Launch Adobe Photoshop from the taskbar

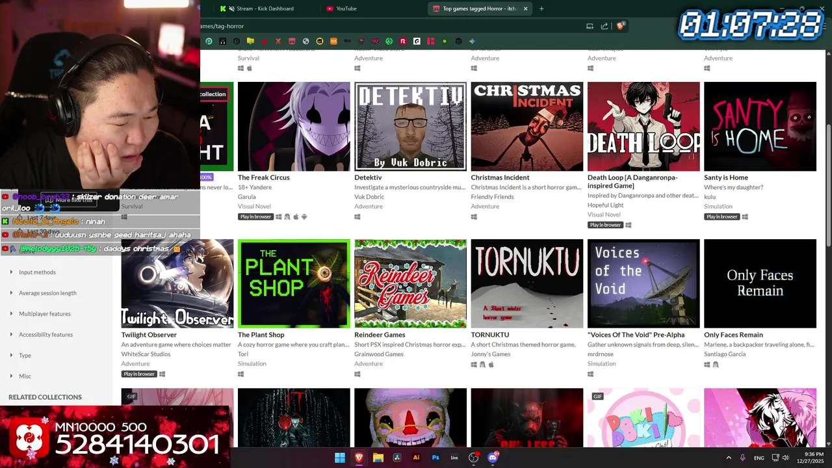click(x=435, y=458)
